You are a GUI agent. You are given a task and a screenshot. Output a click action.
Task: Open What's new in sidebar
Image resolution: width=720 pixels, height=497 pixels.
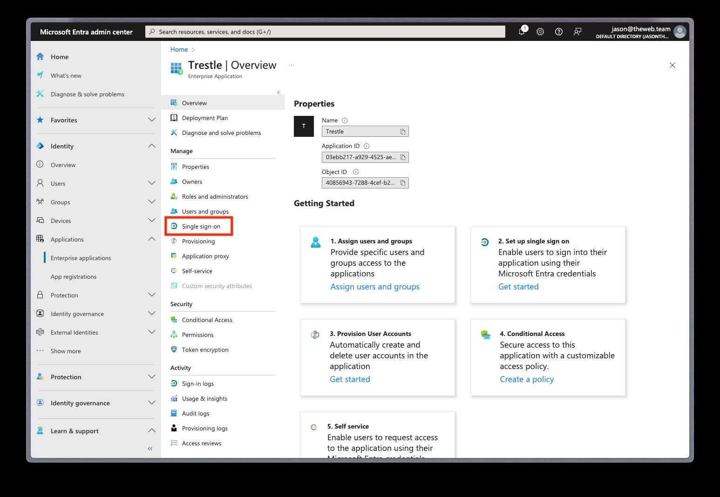coord(66,75)
